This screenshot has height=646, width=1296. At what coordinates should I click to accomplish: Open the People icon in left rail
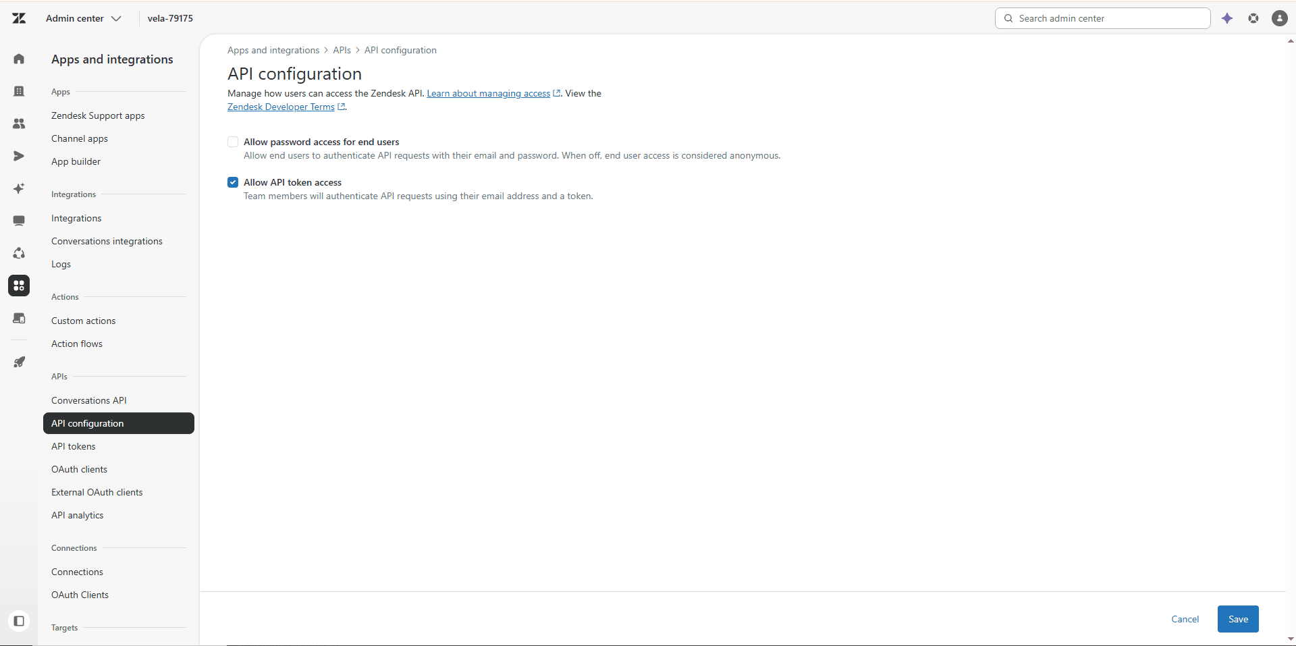coord(19,124)
